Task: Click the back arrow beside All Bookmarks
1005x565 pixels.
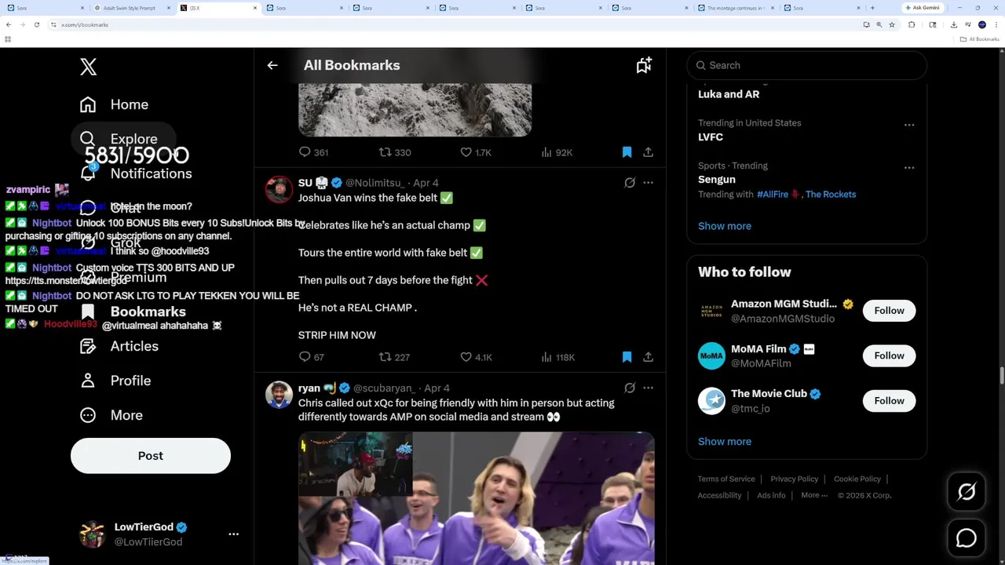Action: pos(272,65)
